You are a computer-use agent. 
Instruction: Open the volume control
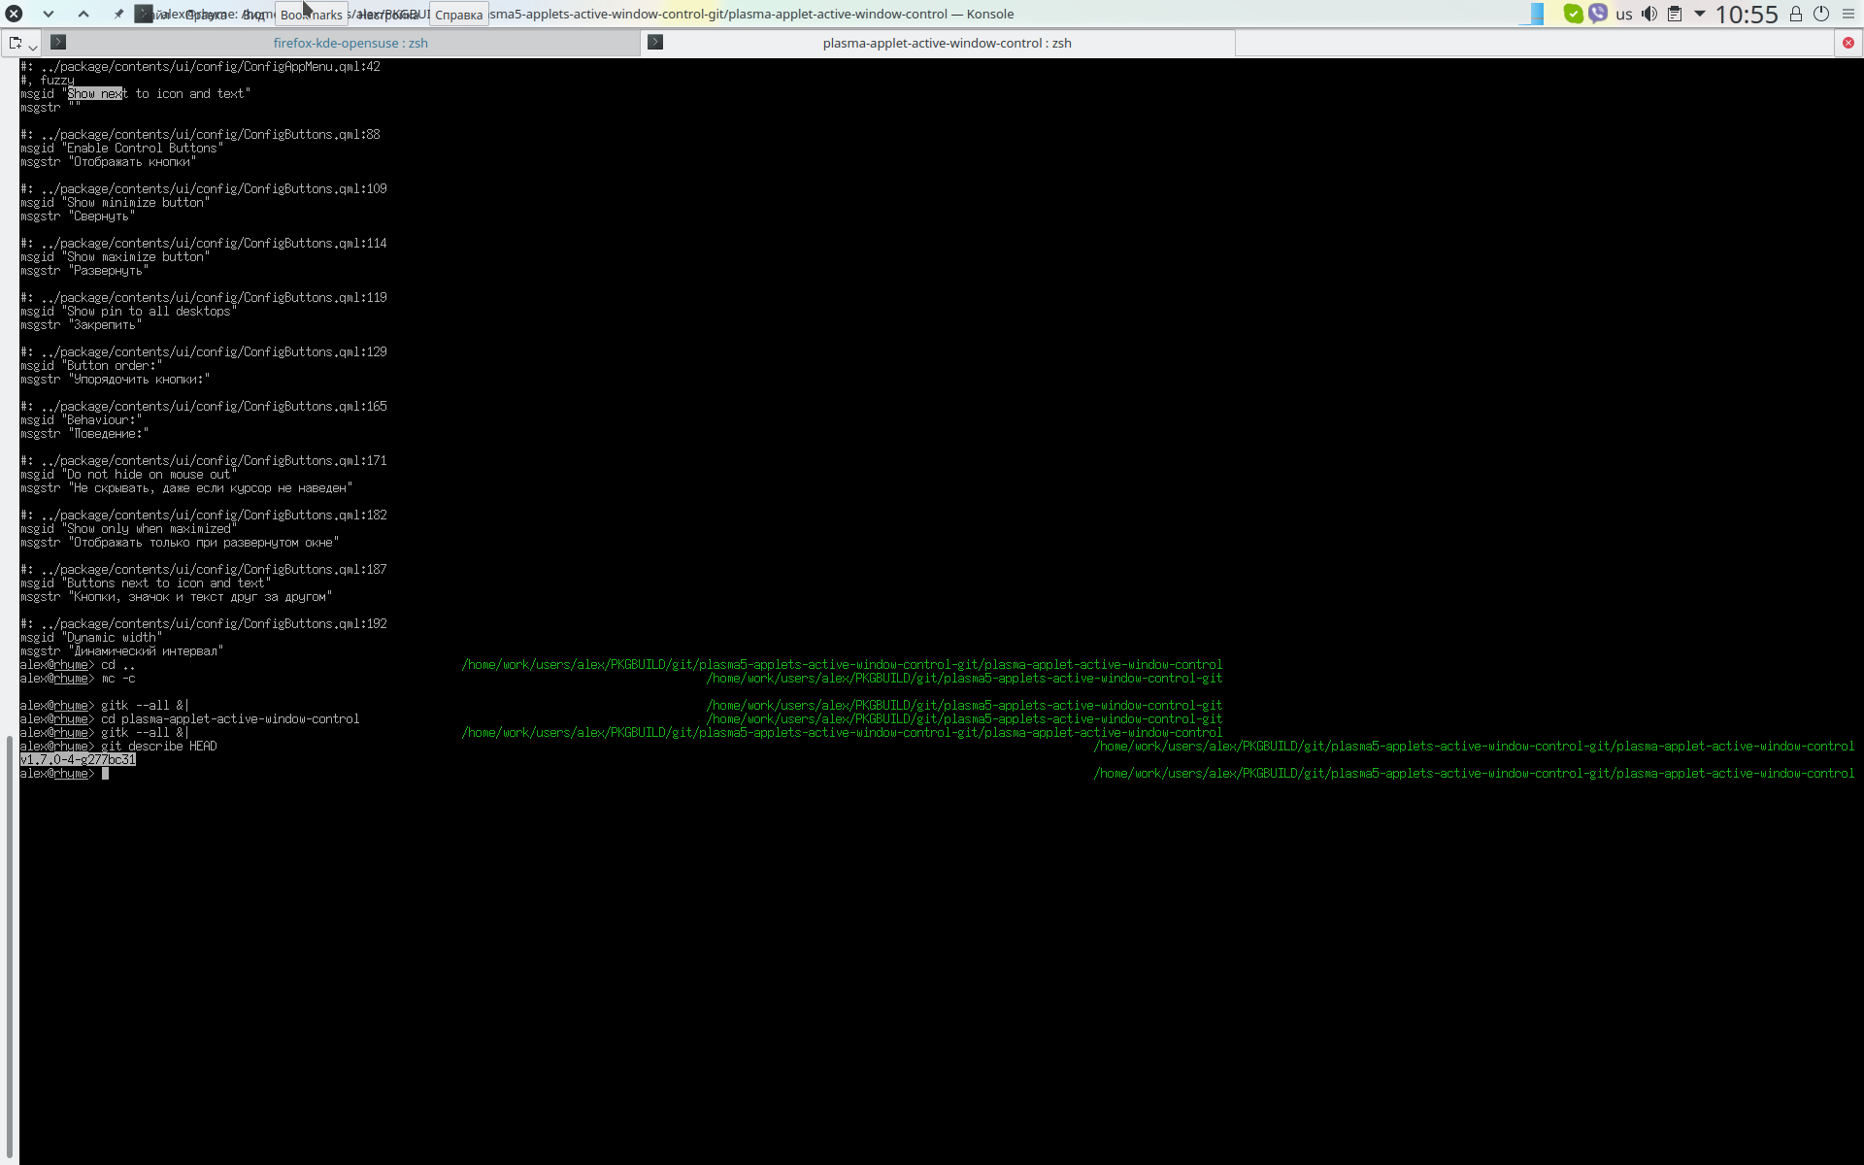(x=1649, y=14)
